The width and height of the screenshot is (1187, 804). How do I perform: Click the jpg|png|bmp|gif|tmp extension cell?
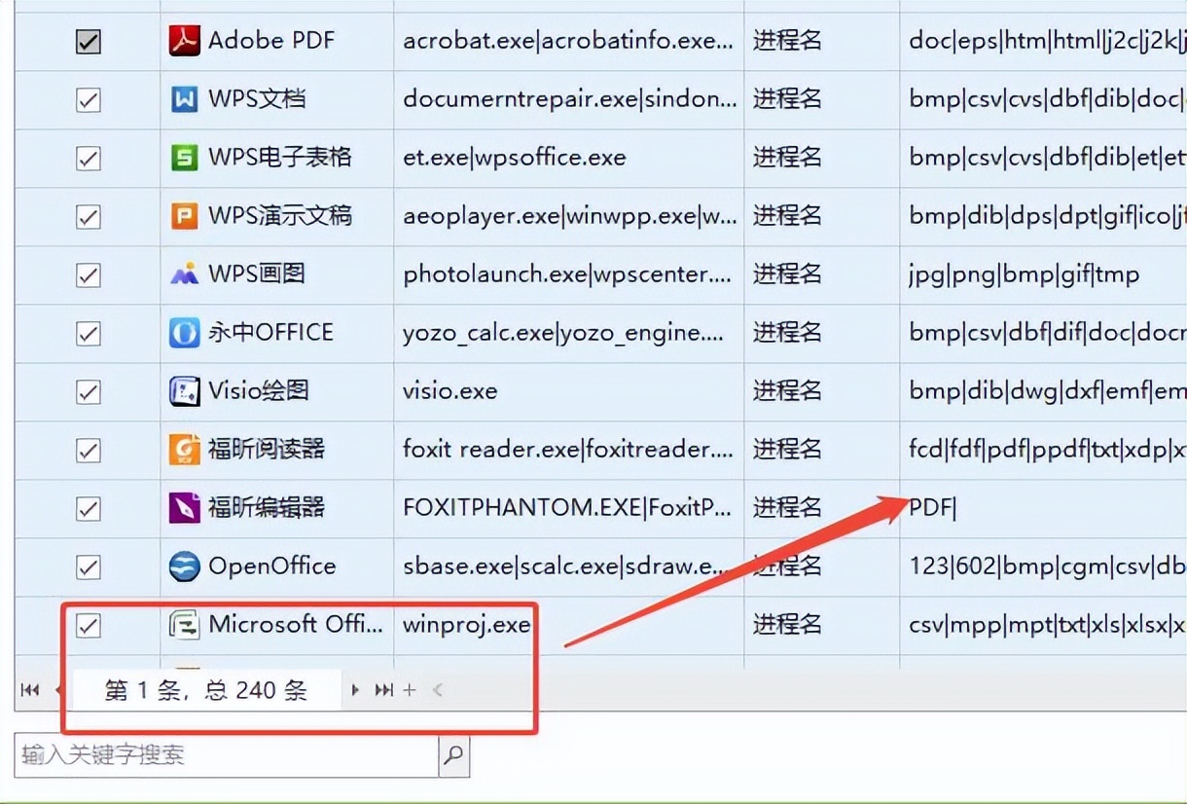point(1044,274)
